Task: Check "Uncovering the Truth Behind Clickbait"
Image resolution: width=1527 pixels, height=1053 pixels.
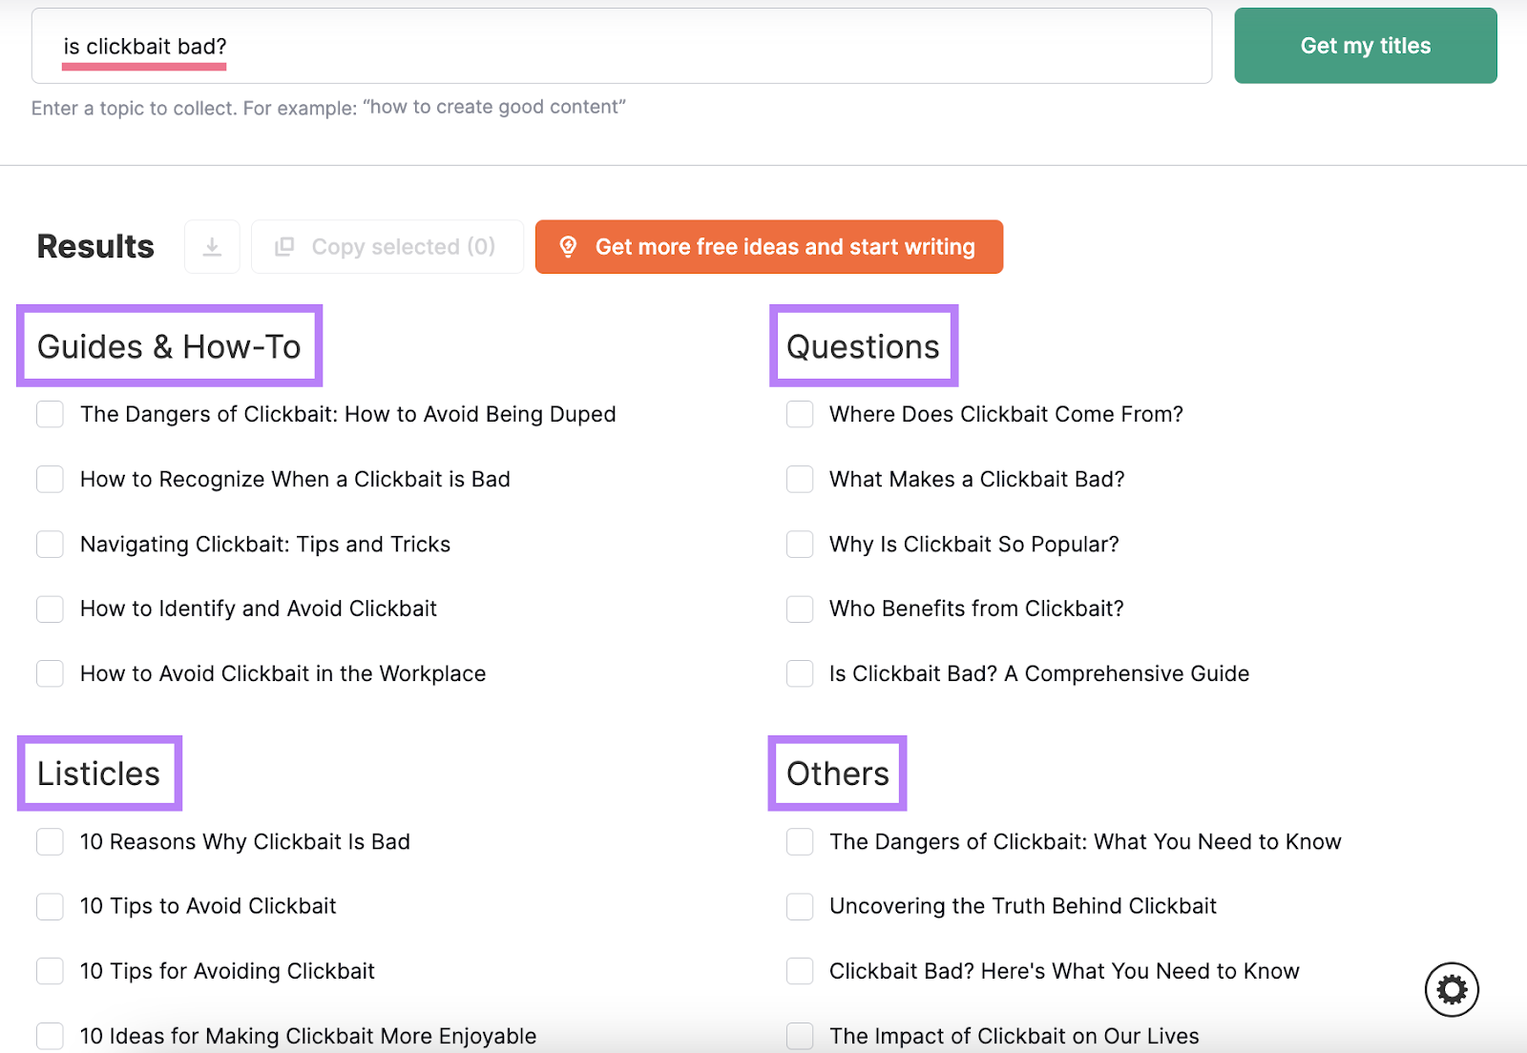Action: click(x=800, y=906)
